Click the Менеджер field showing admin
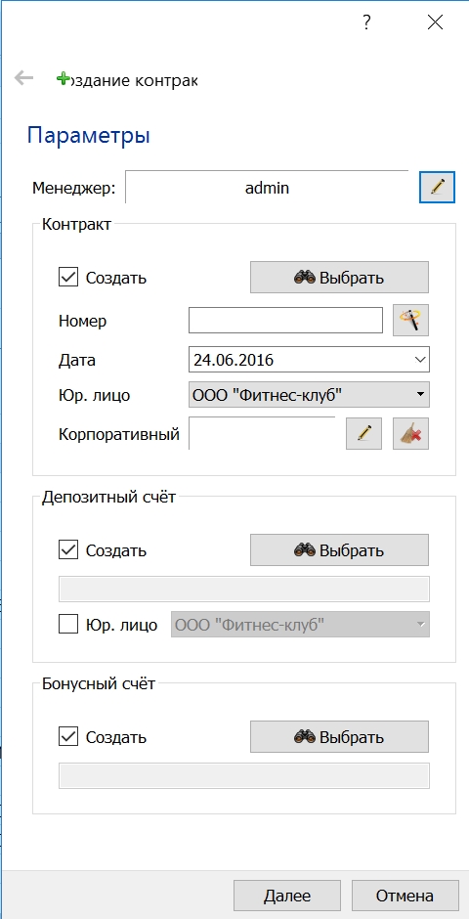 [x=267, y=187]
